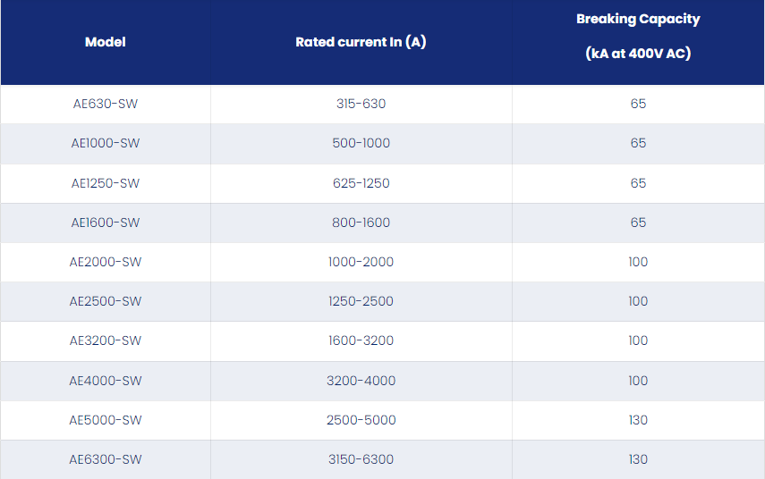Click the 500-1000 rated current value

(x=361, y=143)
